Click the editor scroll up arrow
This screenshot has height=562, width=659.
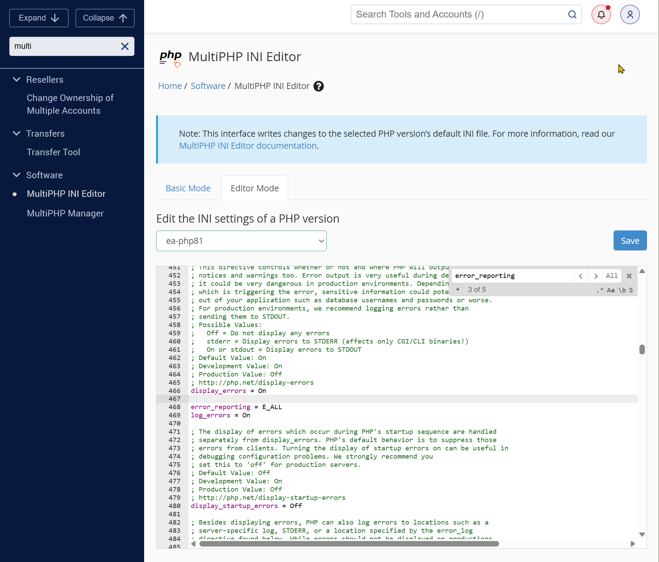coord(642,271)
